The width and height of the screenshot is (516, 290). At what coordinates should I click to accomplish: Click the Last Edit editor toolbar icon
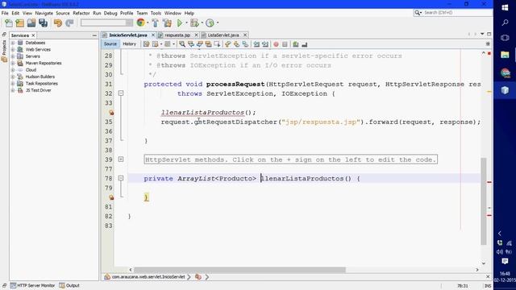[146, 44]
